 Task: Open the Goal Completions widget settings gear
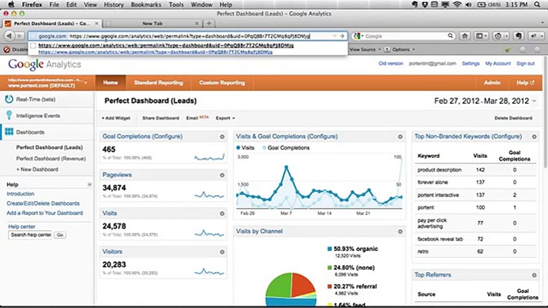pos(222,137)
